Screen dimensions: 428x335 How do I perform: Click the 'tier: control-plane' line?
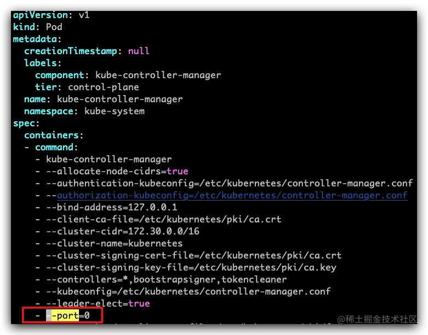point(87,87)
